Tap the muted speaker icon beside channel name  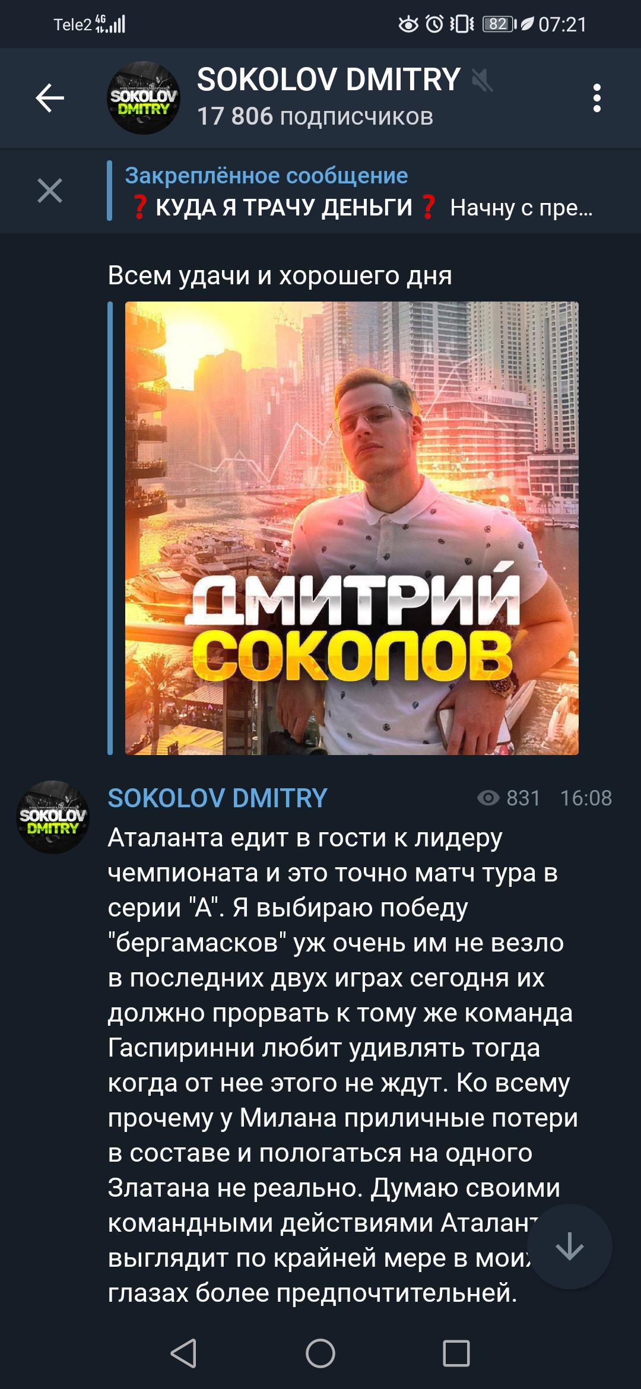pos(482,80)
